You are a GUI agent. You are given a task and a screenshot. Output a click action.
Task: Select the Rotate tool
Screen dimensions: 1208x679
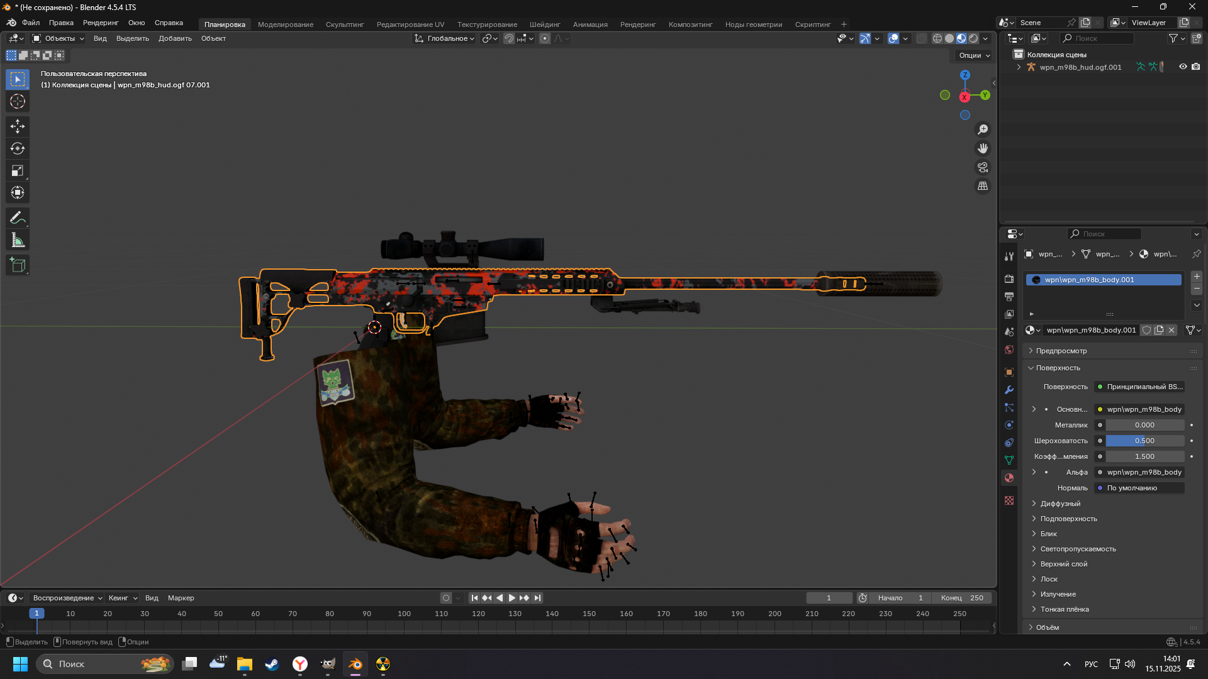17,149
